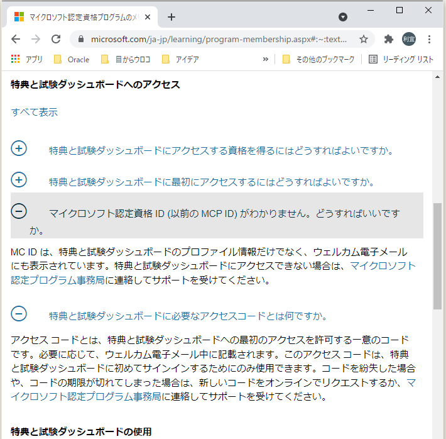Open the user profile avatar

coord(409,39)
